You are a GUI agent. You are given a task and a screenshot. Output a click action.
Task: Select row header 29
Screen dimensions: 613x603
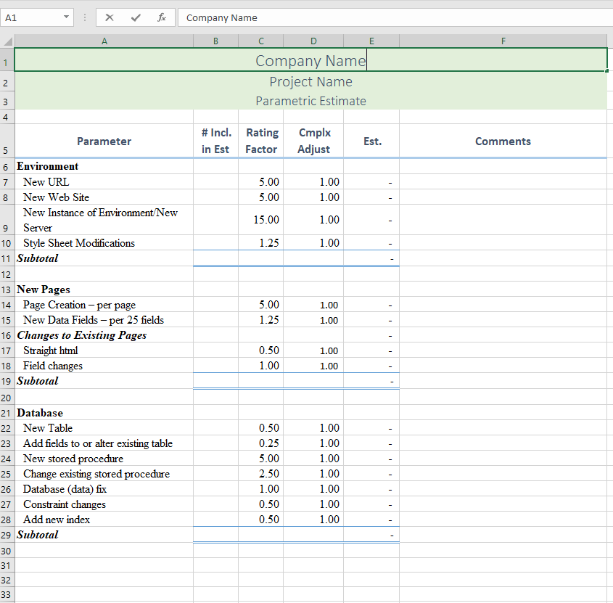tap(7, 535)
